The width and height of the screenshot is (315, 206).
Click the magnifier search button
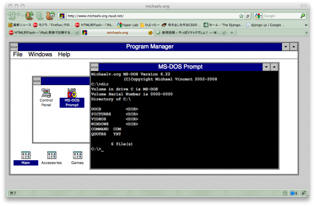click(303, 16)
